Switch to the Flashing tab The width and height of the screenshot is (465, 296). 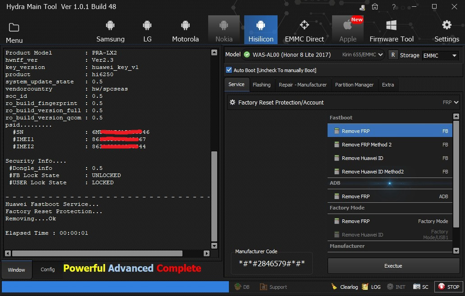[x=261, y=85]
